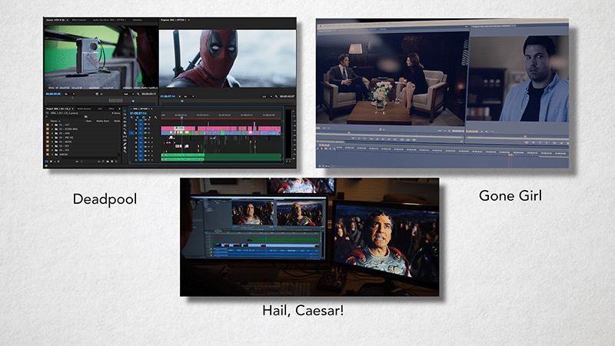Click the audio level meters beside Deadpool timeline

[290, 134]
